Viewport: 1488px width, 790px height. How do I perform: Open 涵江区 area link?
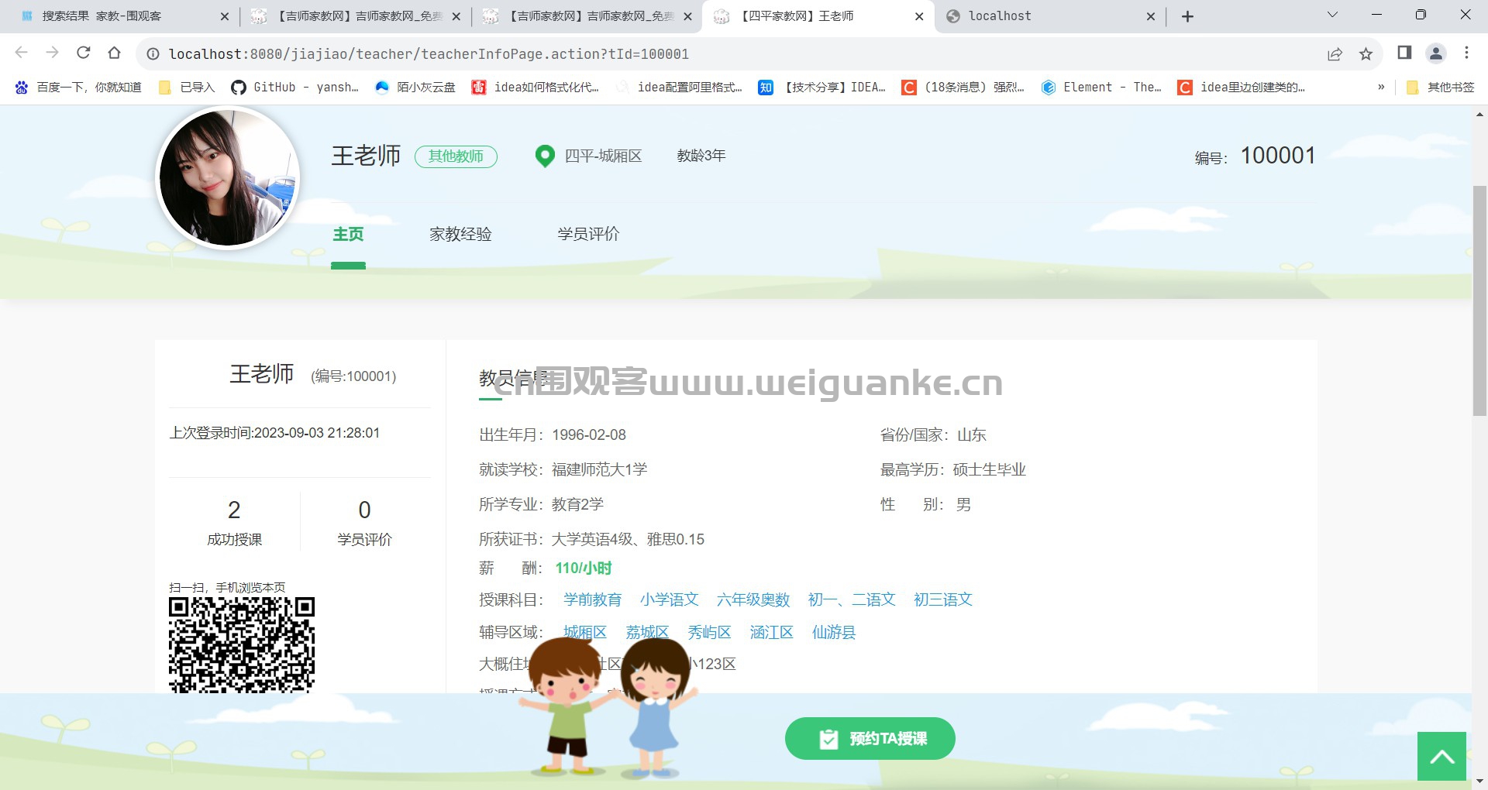pos(772,632)
